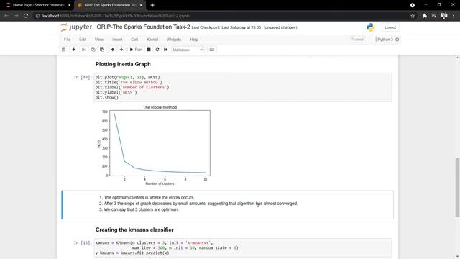Run the selected cell
The image size is (460, 259).
[x=136, y=50]
